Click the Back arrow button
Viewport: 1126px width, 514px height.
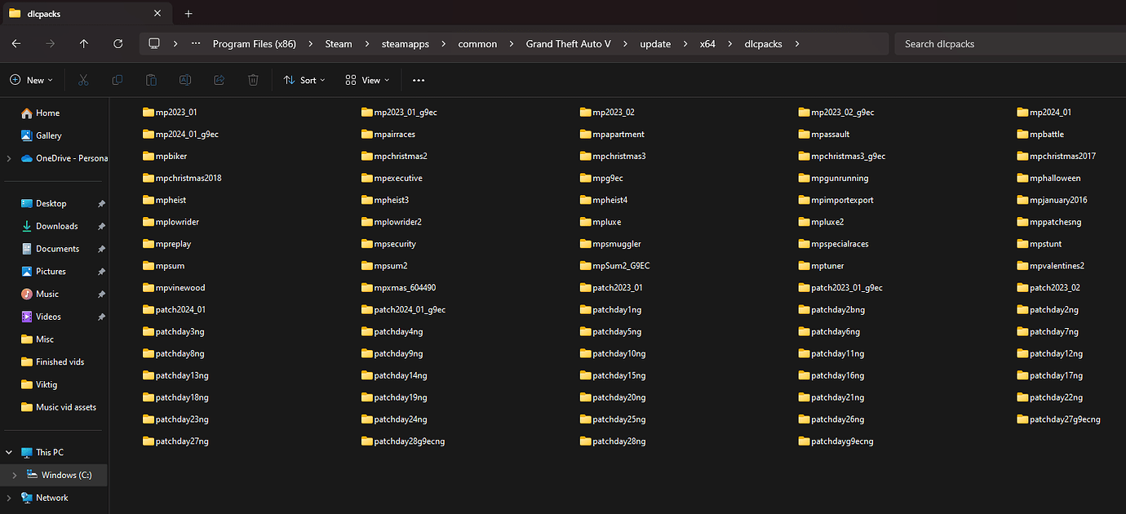click(x=16, y=44)
